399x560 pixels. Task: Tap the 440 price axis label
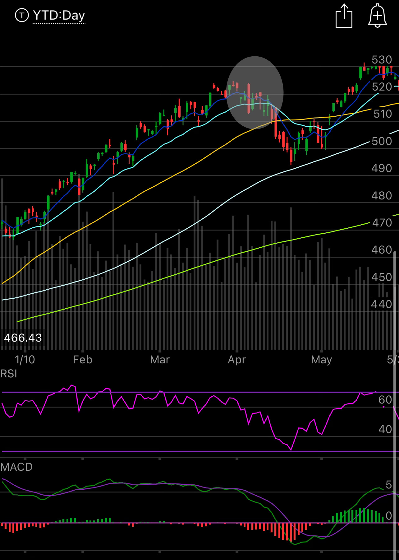[382, 304]
